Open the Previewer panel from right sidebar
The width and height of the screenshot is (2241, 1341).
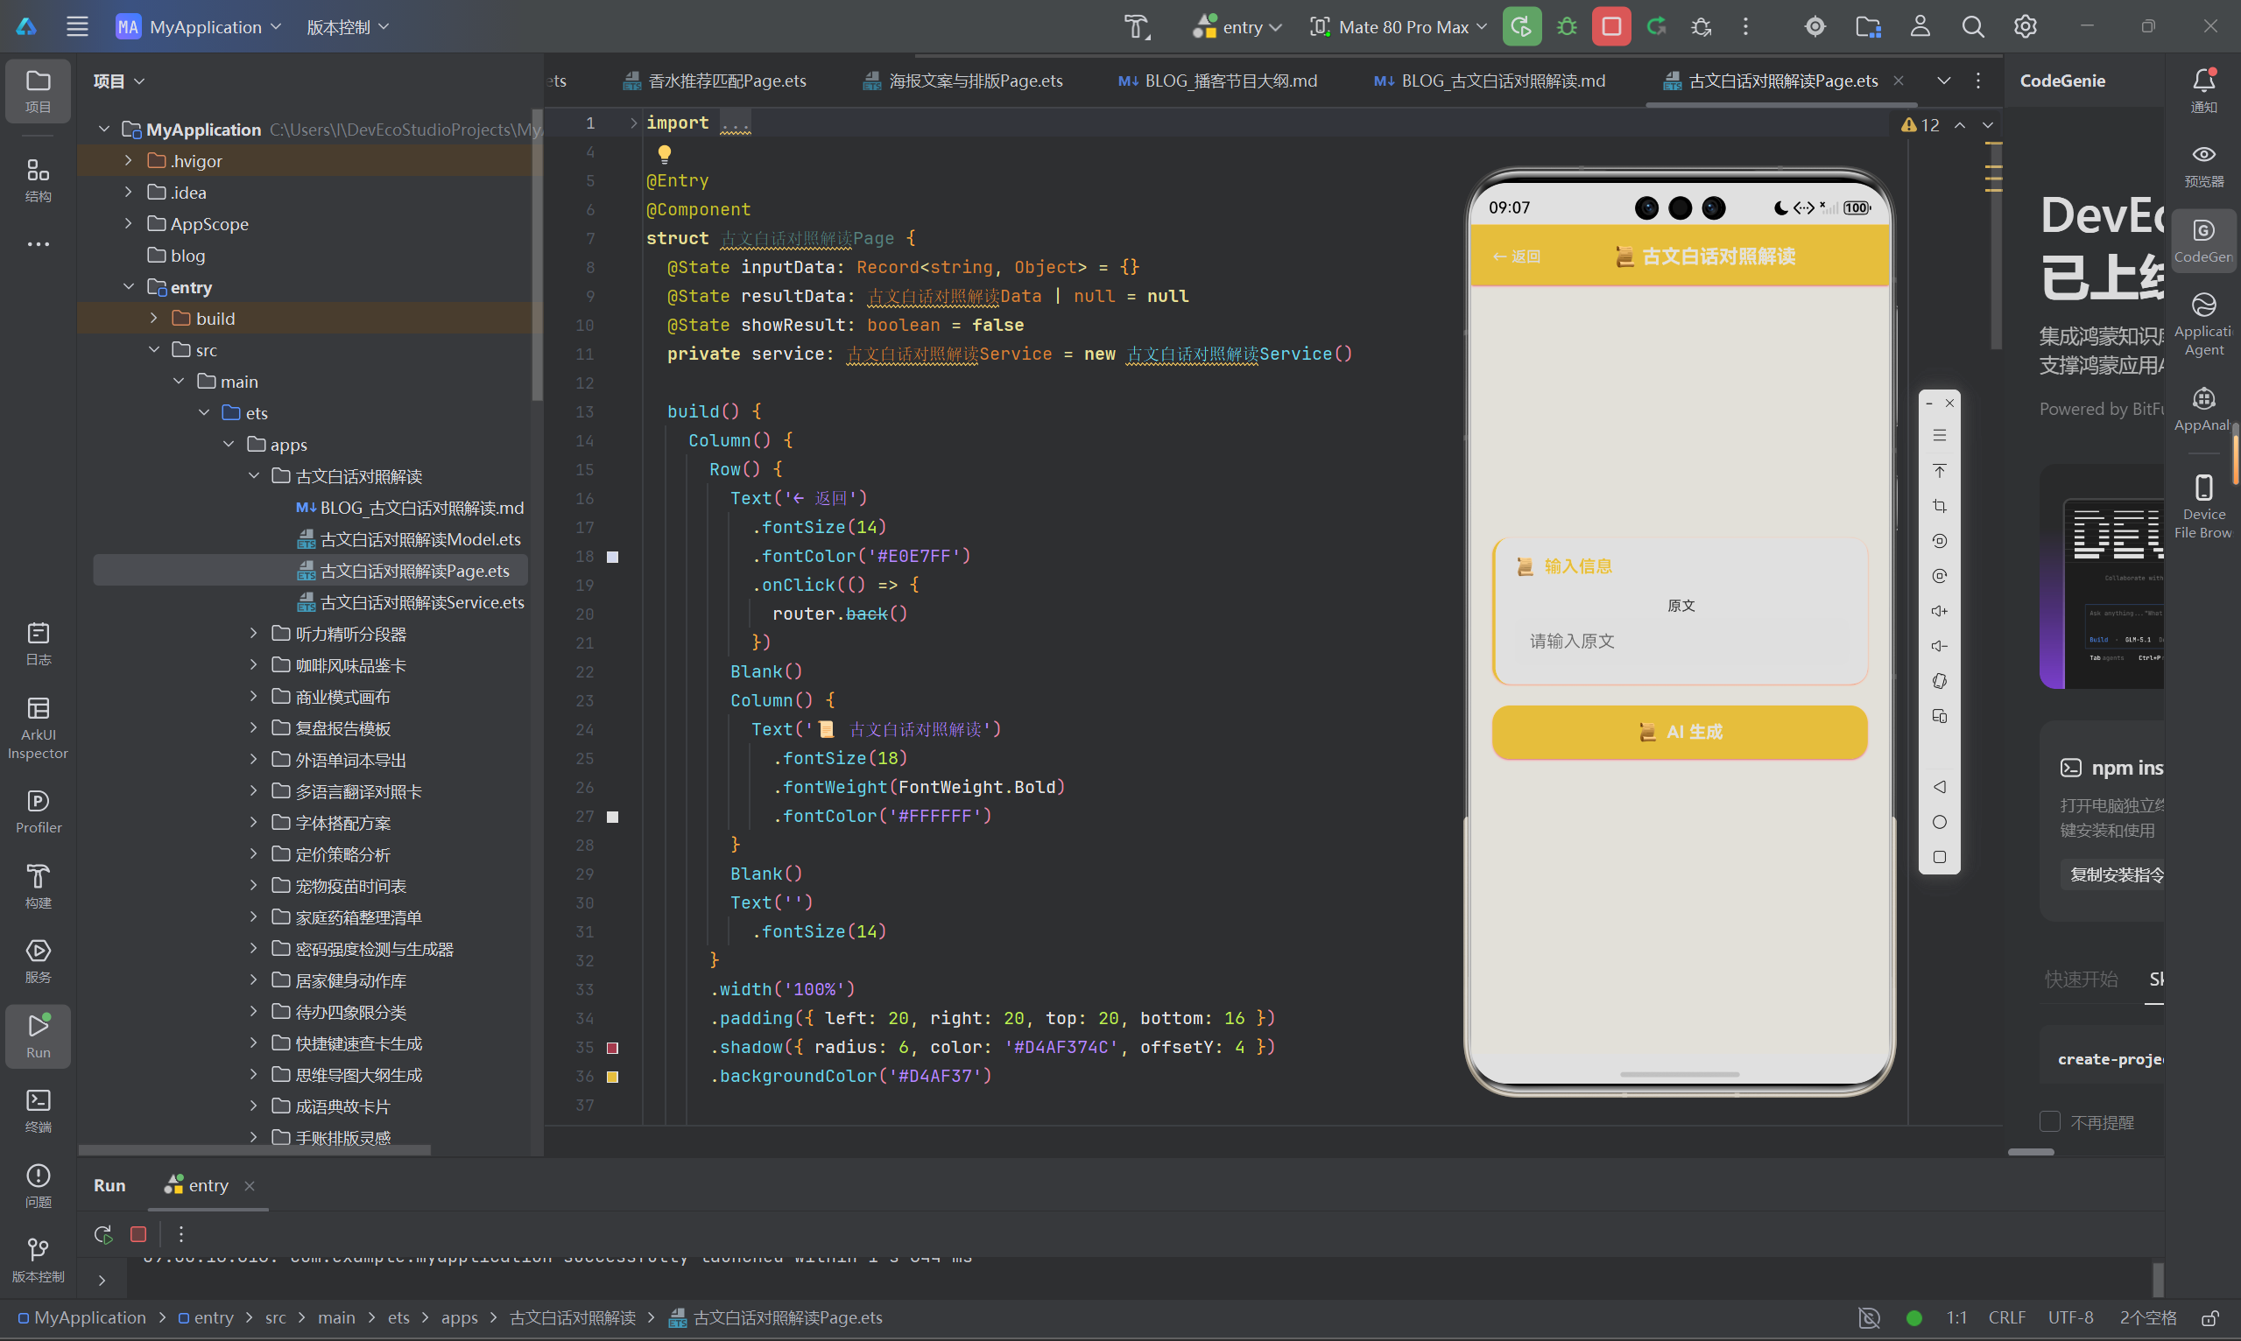pos(2203,165)
